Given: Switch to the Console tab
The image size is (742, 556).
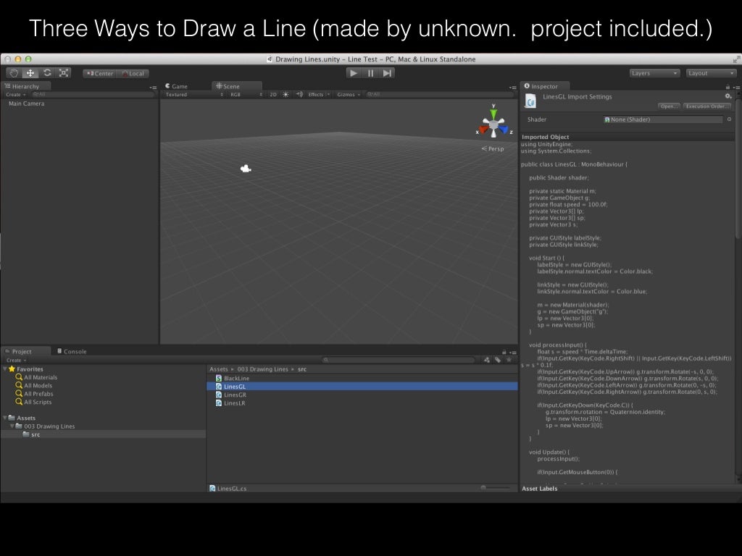Looking at the screenshot, I should click(x=72, y=351).
